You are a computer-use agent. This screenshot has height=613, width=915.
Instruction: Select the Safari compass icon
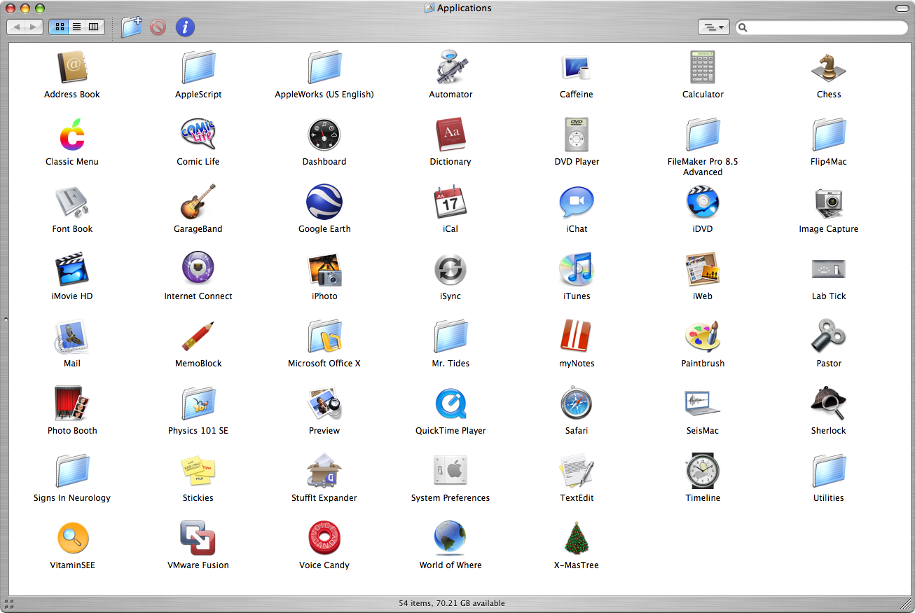[577, 404]
